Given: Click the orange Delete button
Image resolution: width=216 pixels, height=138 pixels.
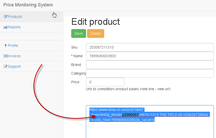Looking at the screenshot, I should coord(95,33).
